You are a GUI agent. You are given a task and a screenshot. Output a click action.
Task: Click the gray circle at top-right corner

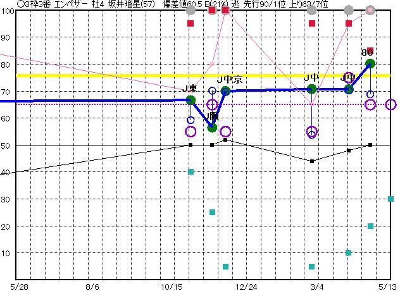click(x=370, y=10)
